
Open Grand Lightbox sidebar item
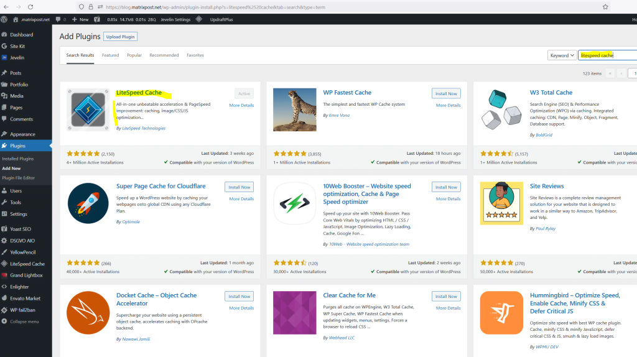(26, 275)
